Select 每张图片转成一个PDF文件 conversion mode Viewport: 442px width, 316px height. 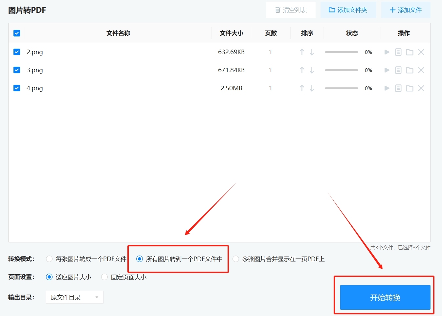[x=49, y=259]
